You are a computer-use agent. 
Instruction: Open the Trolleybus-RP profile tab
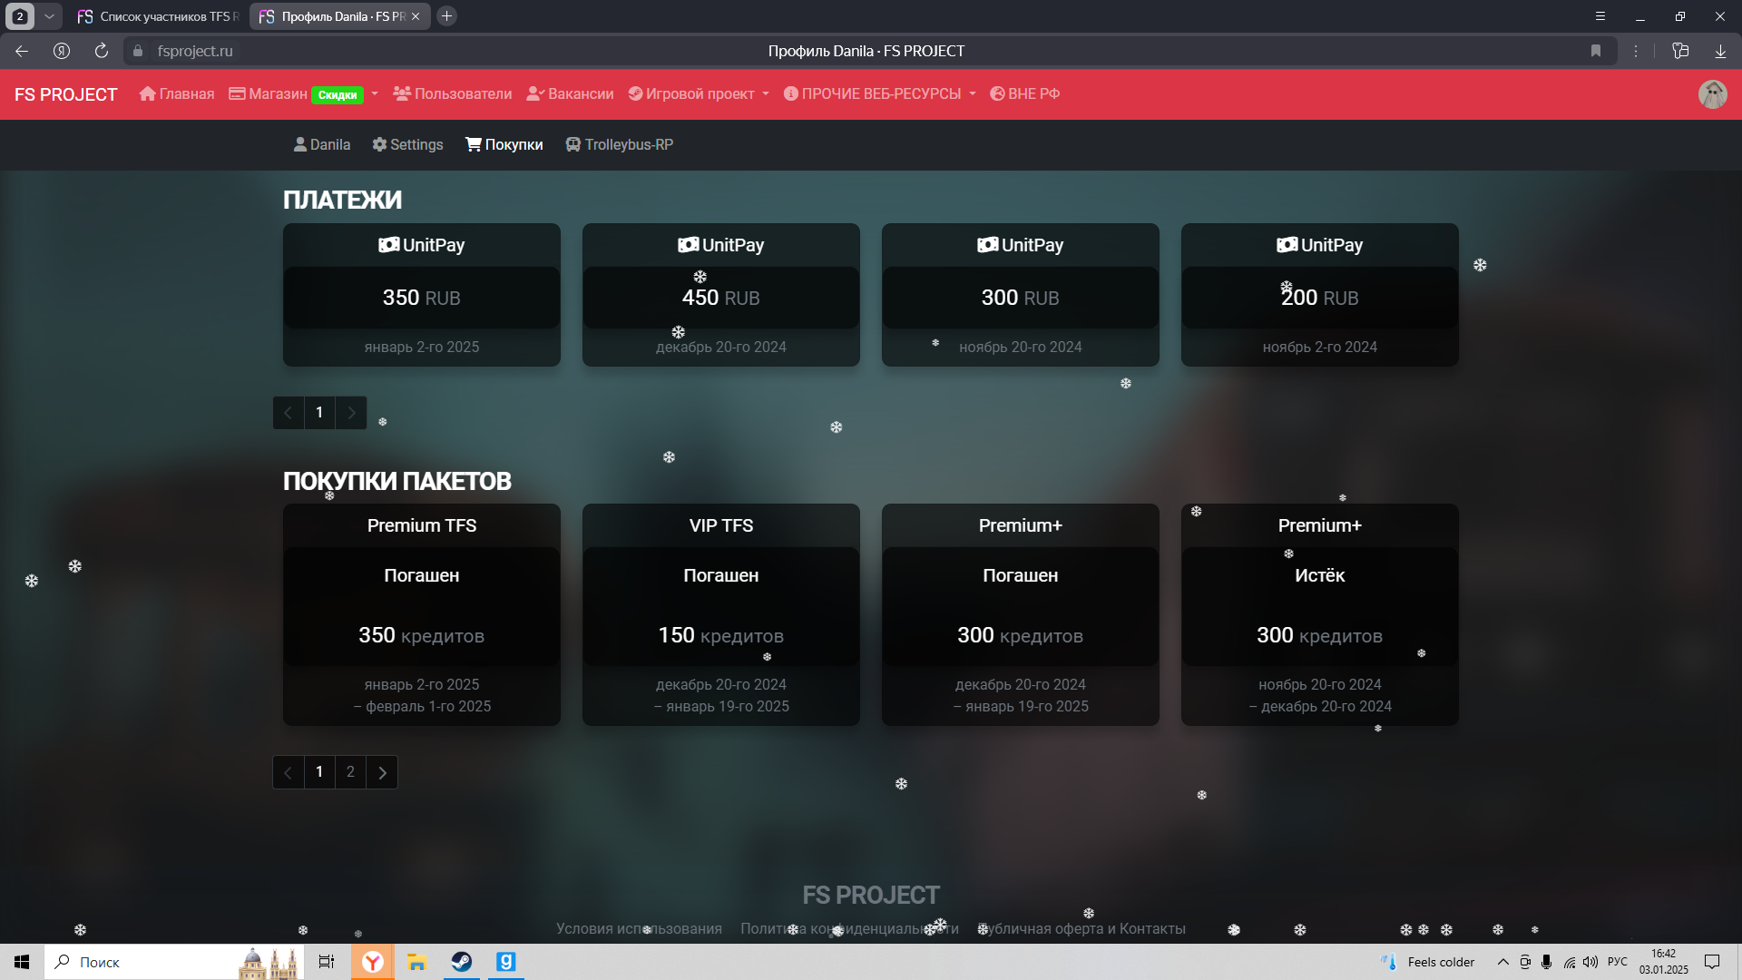pos(619,145)
